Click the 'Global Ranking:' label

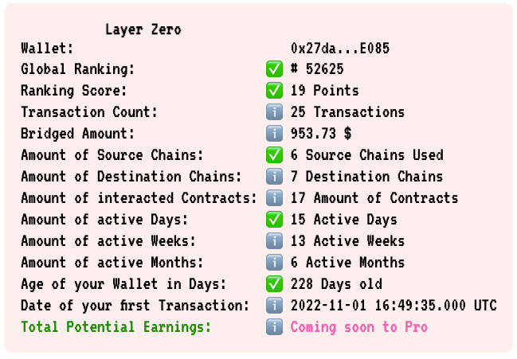pos(78,68)
